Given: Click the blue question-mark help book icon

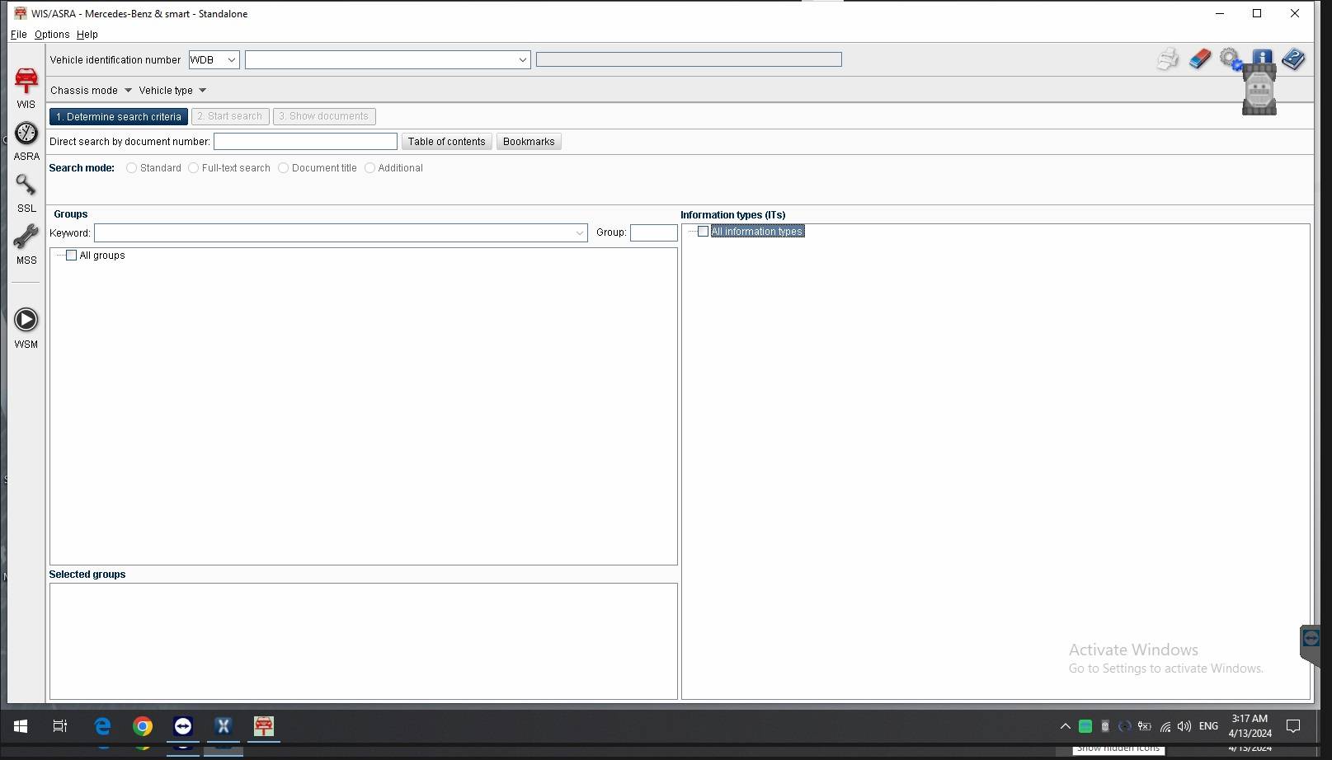Looking at the screenshot, I should tap(1293, 59).
